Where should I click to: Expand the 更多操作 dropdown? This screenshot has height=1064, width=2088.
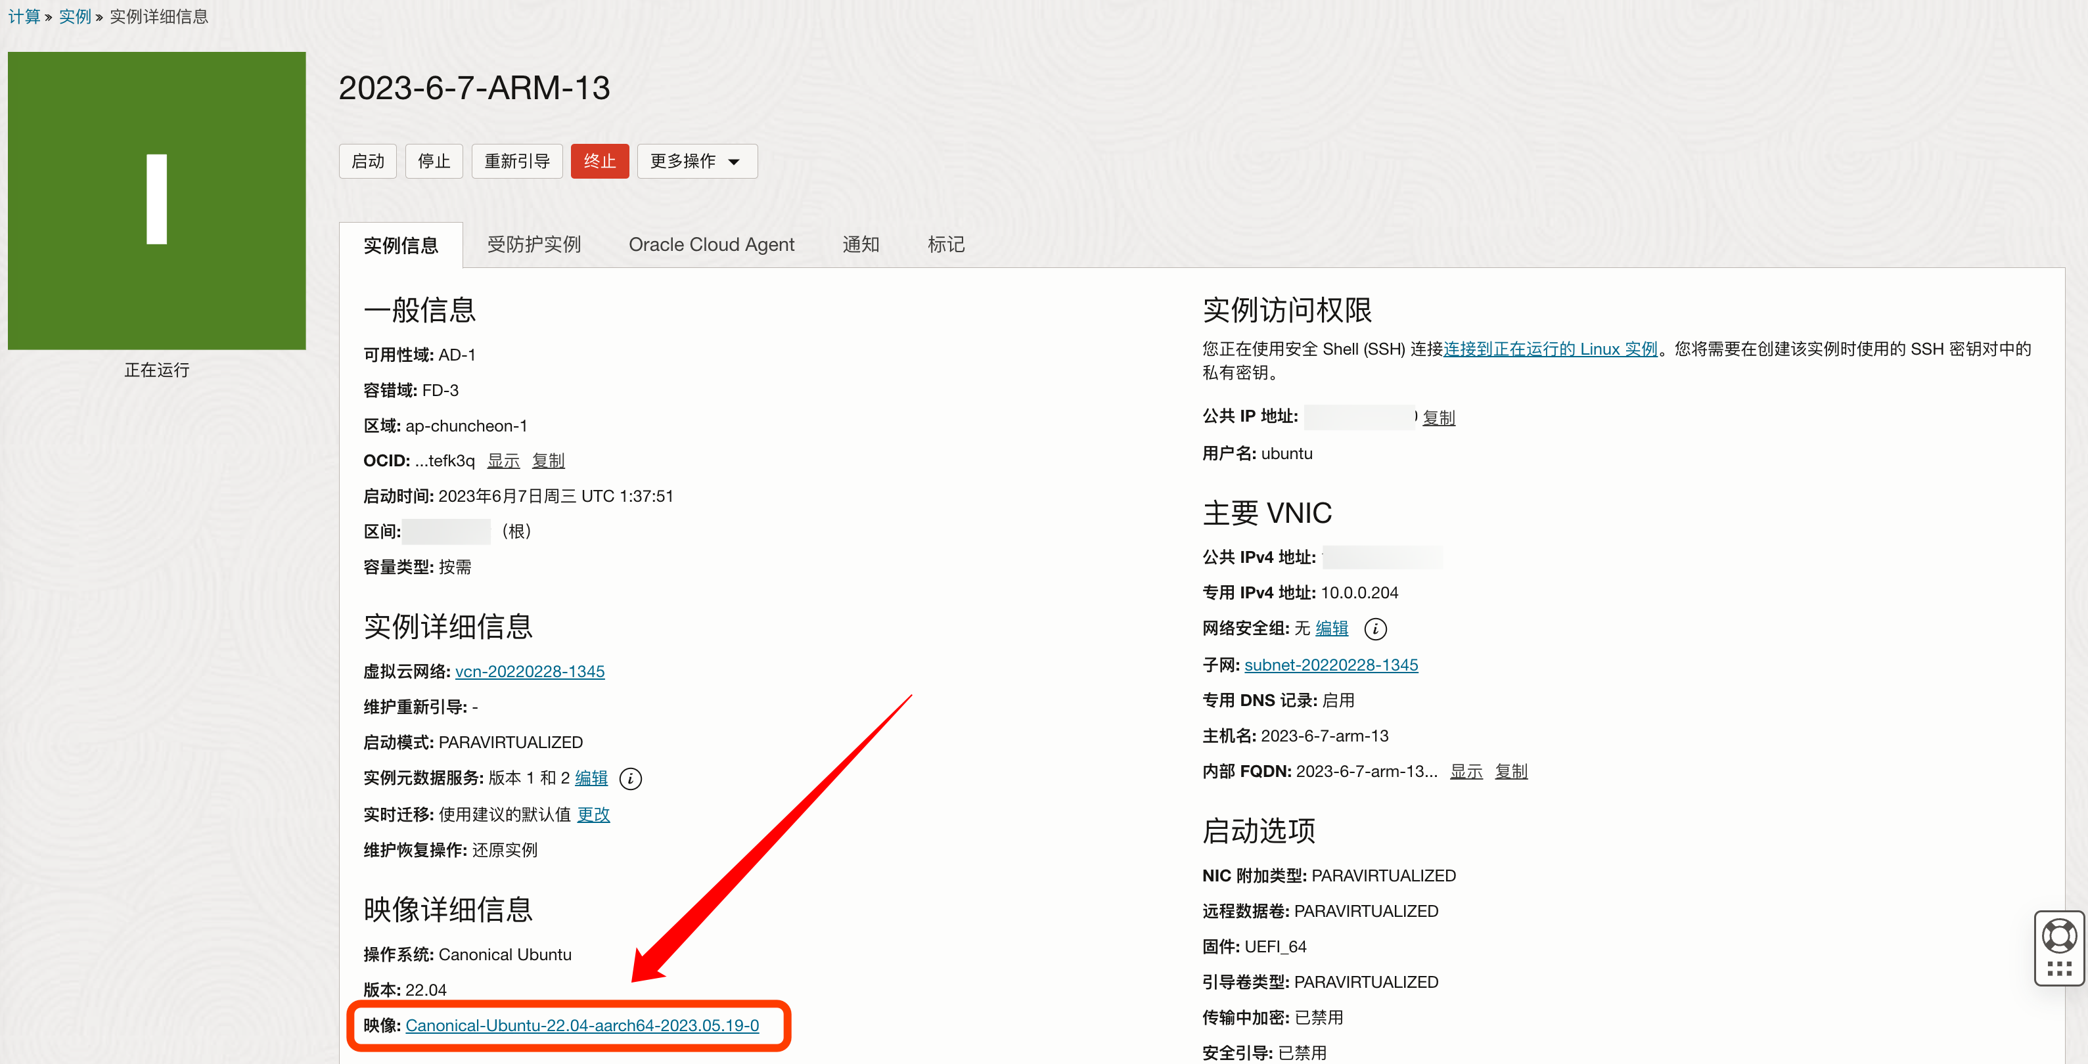[x=696, y=162]
